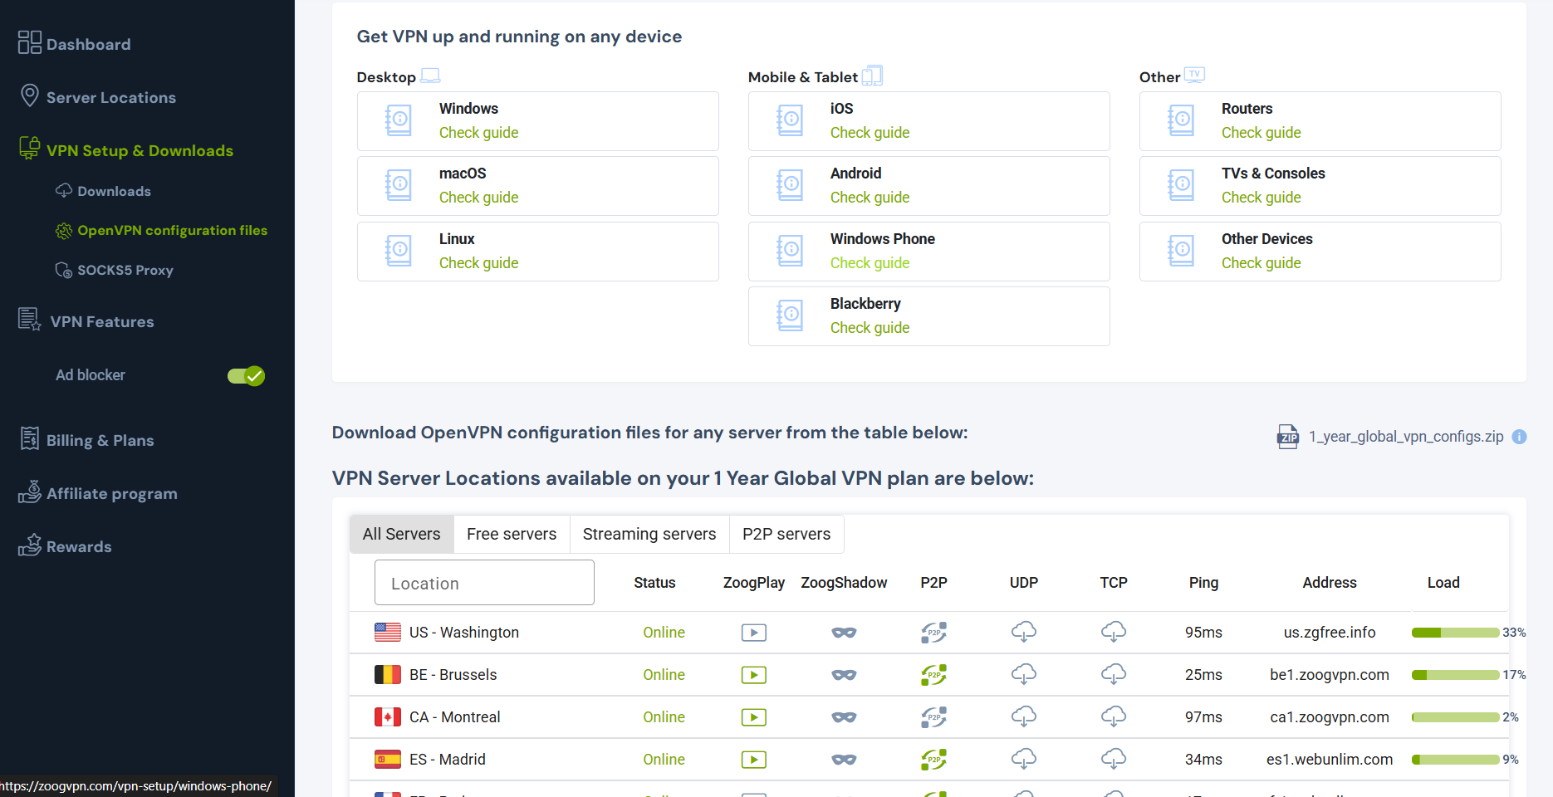
Task: Click address ca1.zoogvpn.com
Action: pyautogui.click(x=1330, y=717)
